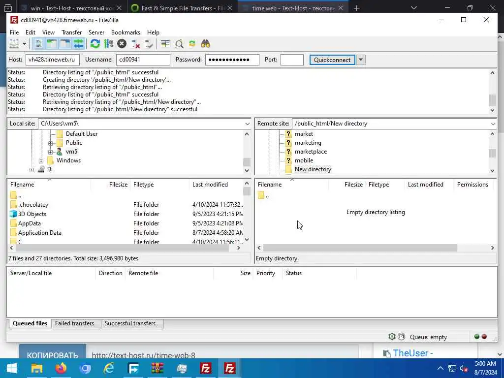Open the Remote site path dropdown
Image resolution: width=504 pixels, height=378 pixels.
(x=493, y=124)
